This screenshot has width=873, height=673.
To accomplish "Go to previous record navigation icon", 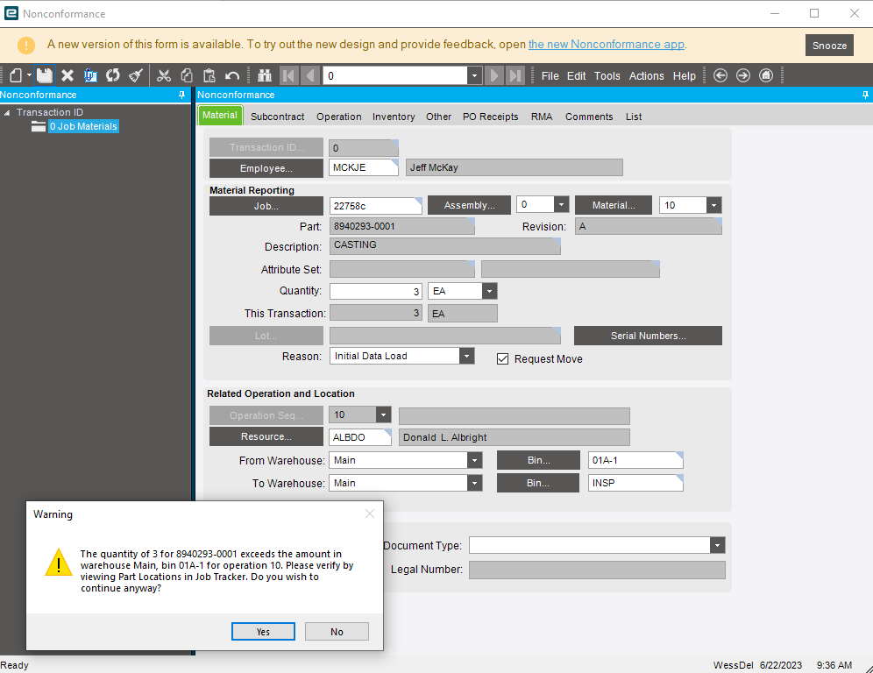I will [x=310, y=75].
